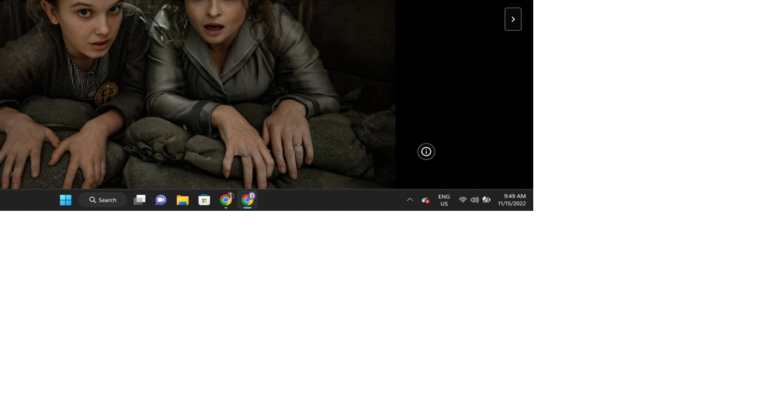Open Task View from the taskbar

(x=139, y=200)
